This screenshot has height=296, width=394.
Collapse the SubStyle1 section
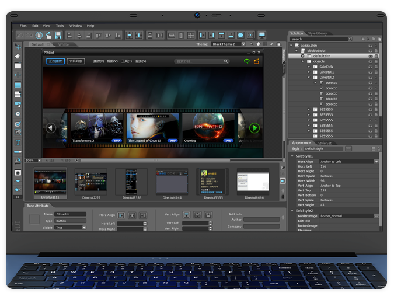click(x=292, y=156)
